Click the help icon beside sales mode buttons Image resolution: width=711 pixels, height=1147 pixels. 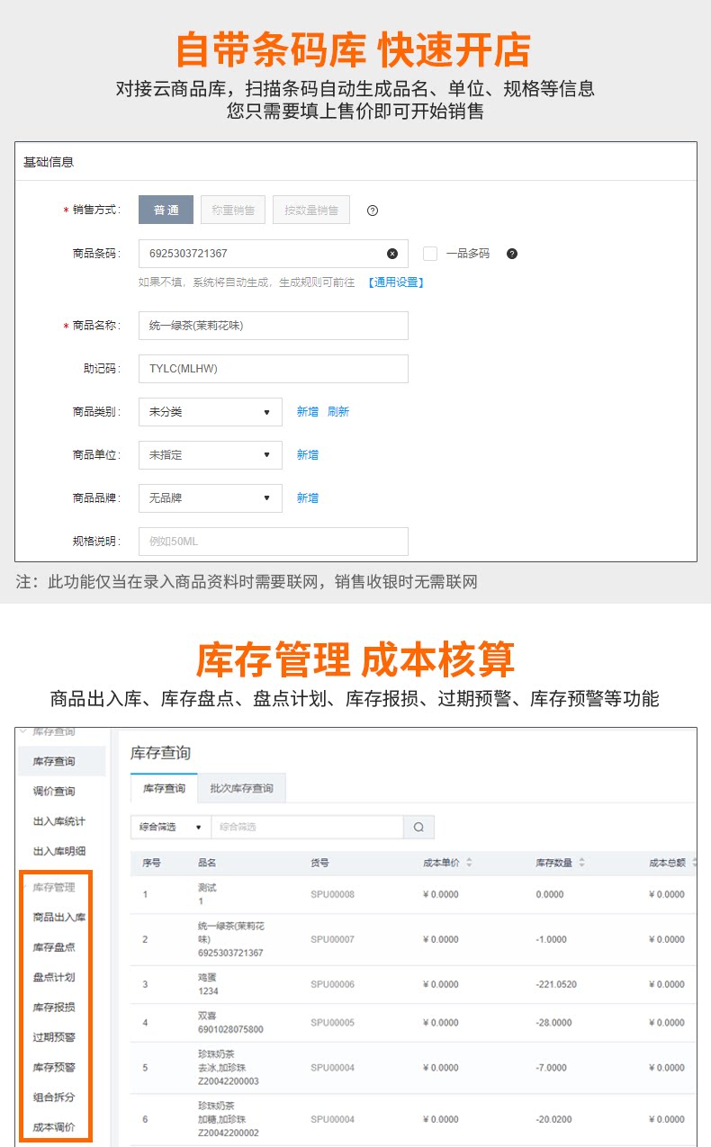point(373,211)
